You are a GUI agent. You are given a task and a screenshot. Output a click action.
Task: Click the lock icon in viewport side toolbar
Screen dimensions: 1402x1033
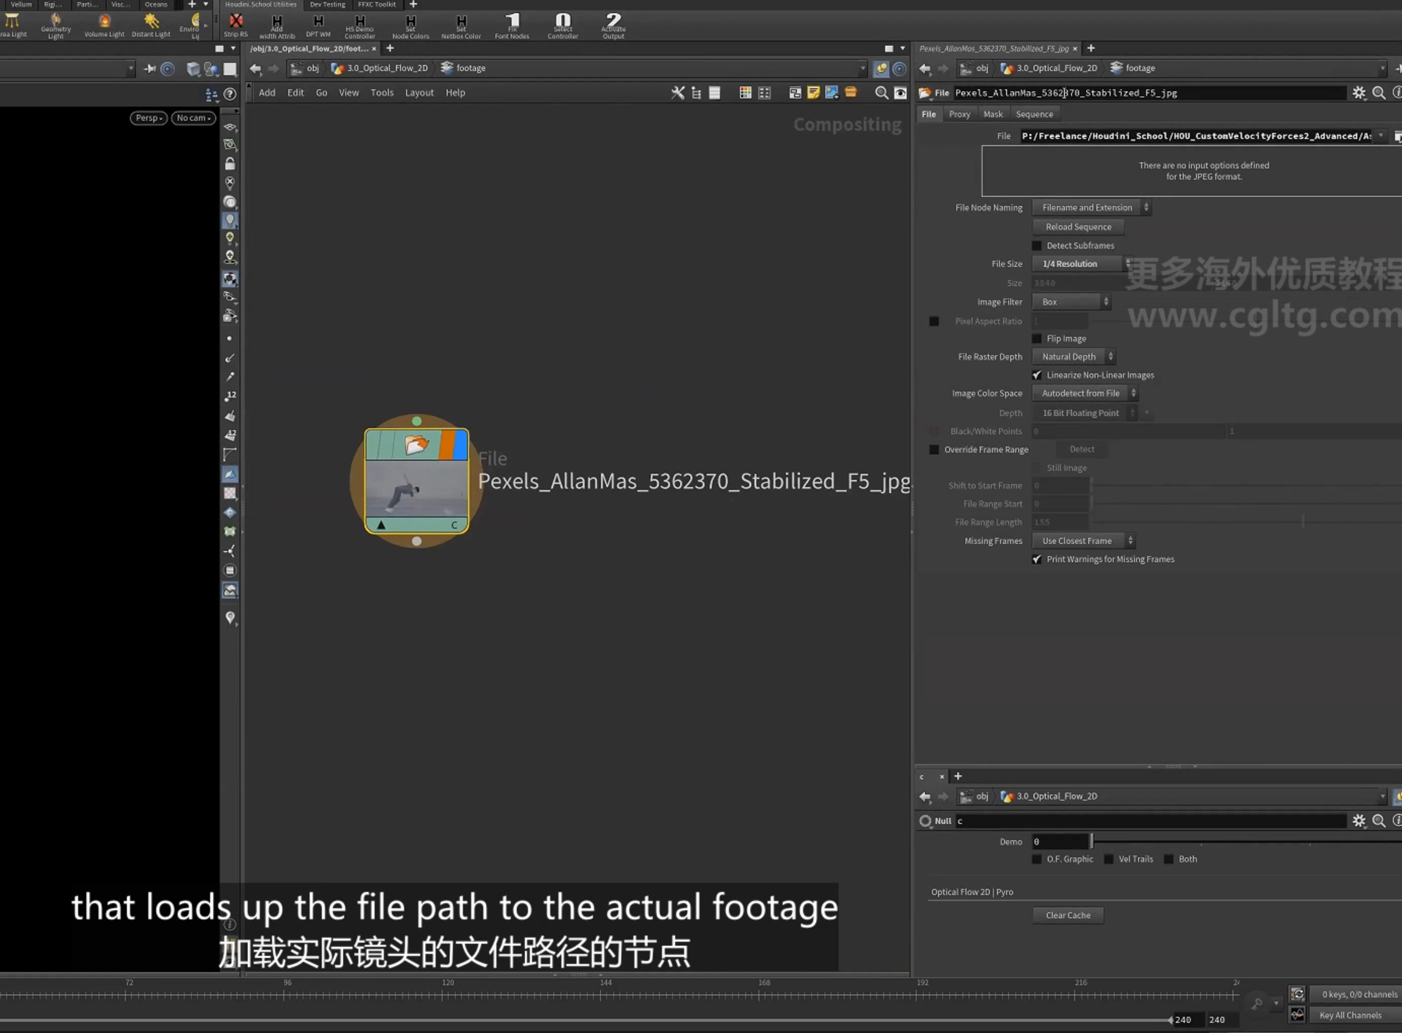click(x=229, y=164)
